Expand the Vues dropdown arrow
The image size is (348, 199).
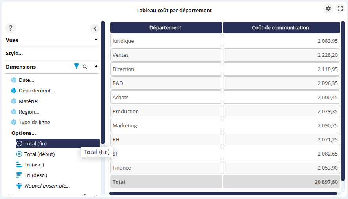96,40
